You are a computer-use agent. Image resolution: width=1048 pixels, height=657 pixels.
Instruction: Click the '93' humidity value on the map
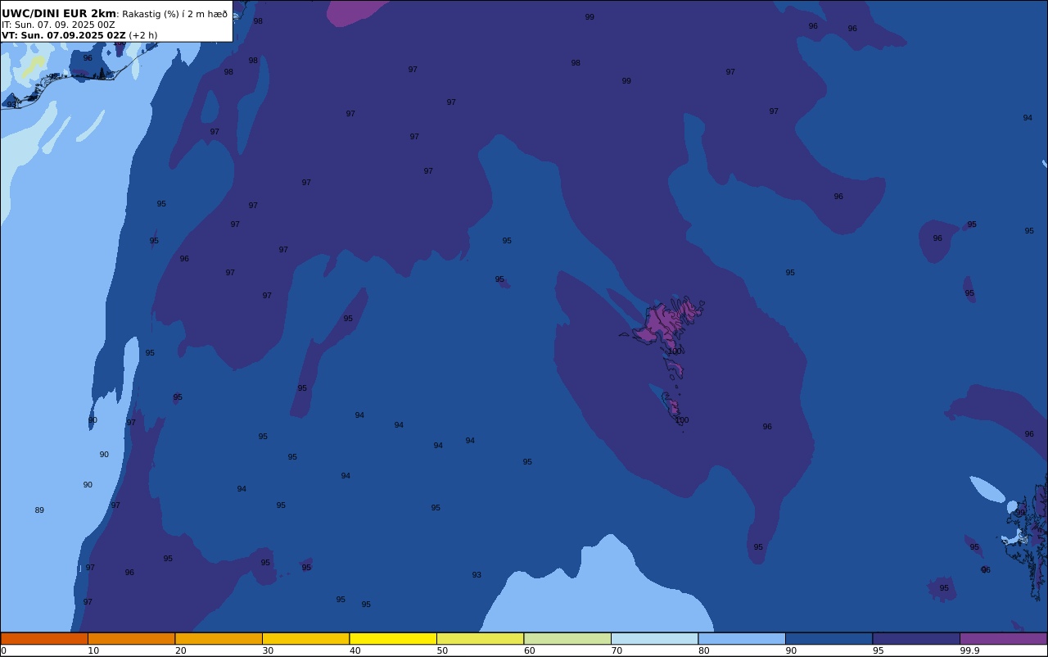click(477, 575)
